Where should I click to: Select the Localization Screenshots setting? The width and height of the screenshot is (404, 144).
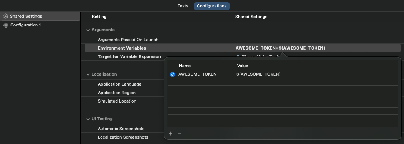[x=123, y=137]
